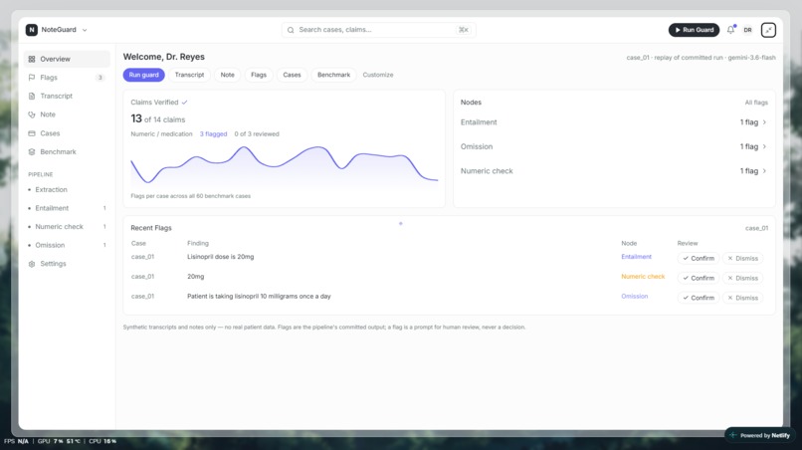Click the 3 flagged link

coord(213,134)
